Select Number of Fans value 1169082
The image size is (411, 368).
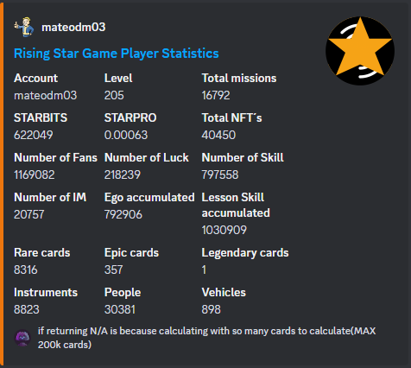35,174
